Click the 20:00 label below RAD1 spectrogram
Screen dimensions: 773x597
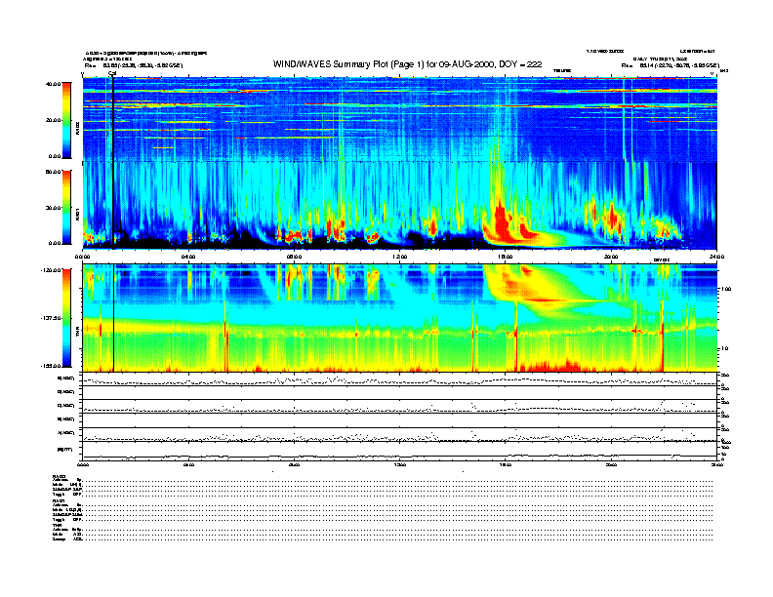[611, 257]
